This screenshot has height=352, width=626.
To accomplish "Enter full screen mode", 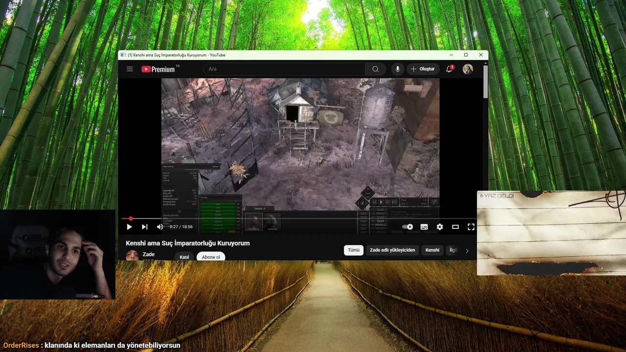I will click(471, 227).
